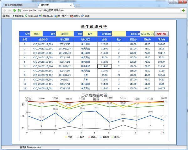
Task: Click the 学号 field containing 055
Action: point(36,34)
